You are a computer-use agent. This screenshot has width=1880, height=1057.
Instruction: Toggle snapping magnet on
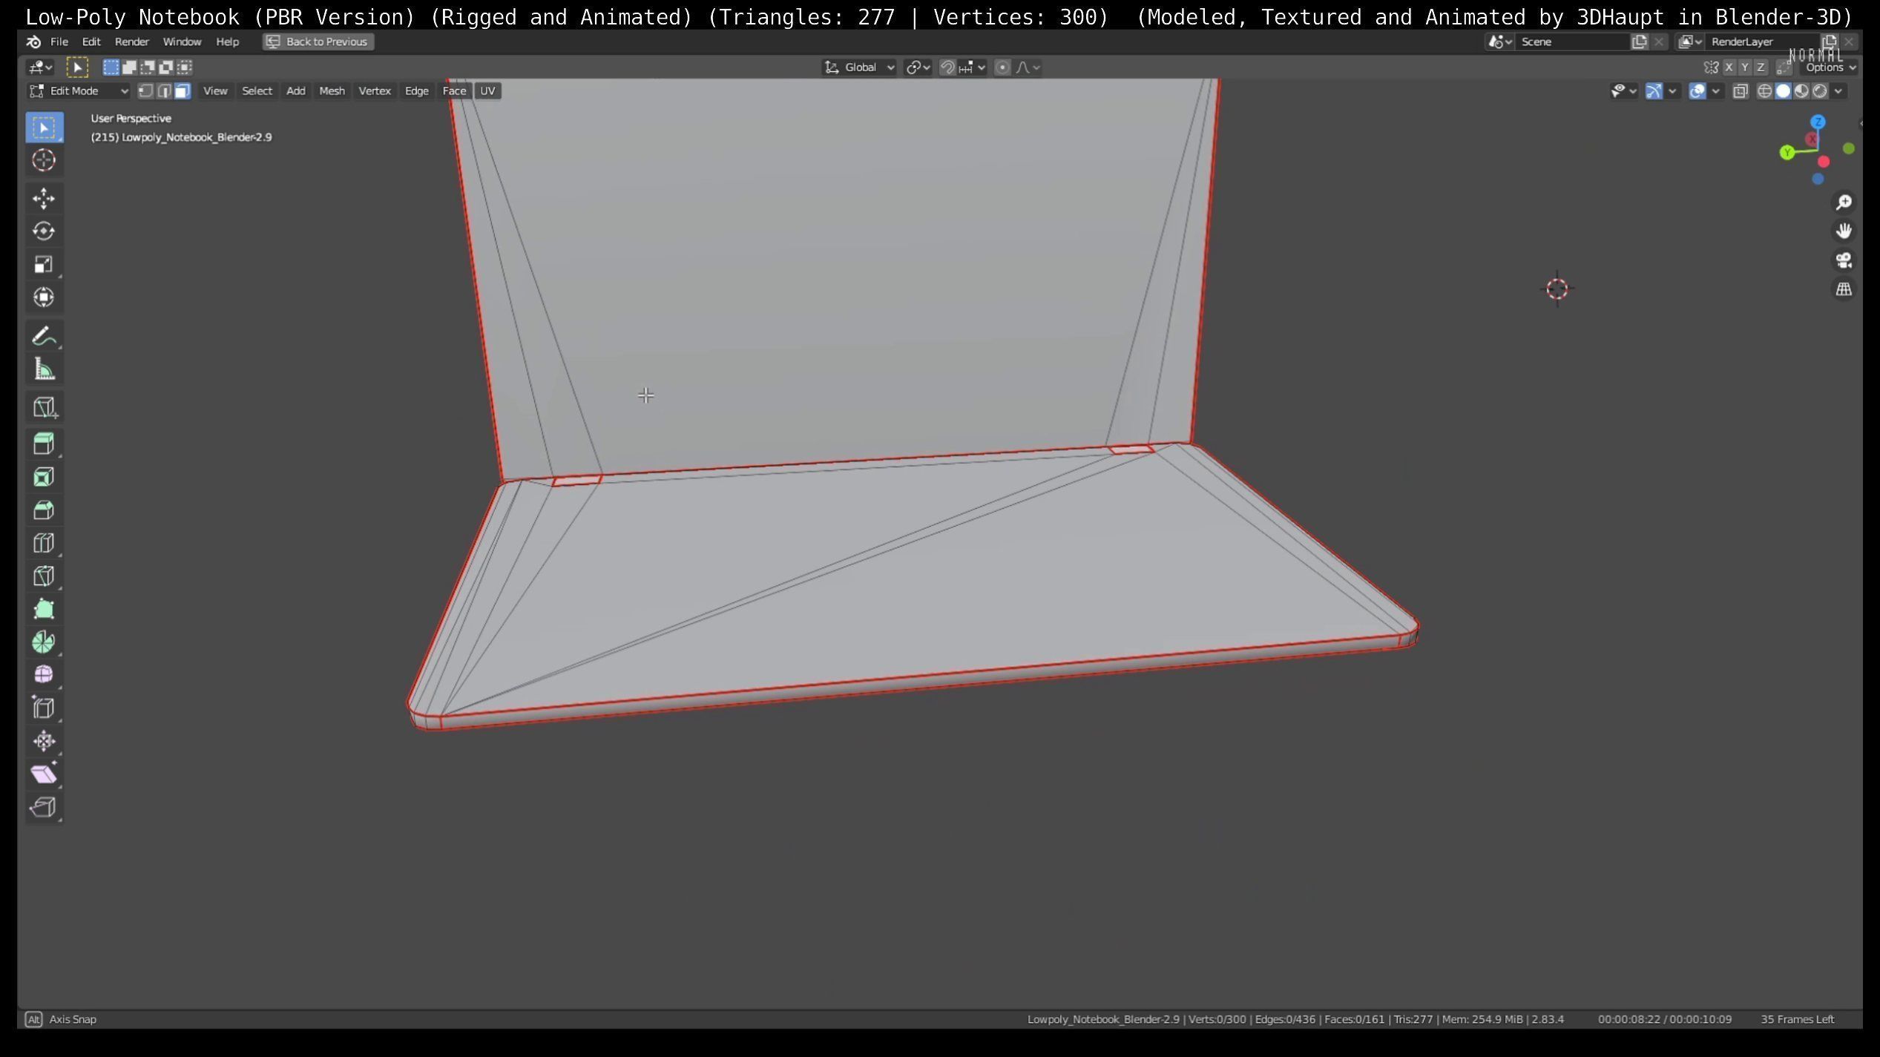click(x=947, y=67)
